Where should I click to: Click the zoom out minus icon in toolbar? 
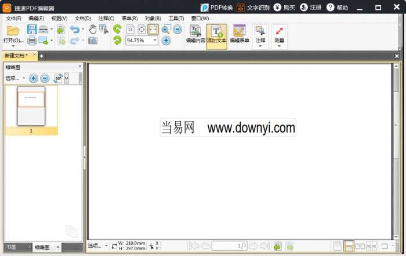177,29
